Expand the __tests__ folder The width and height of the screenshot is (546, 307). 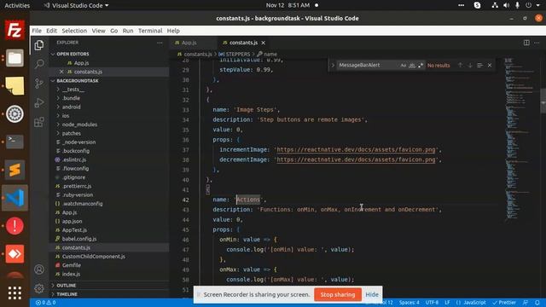point(73,90)
